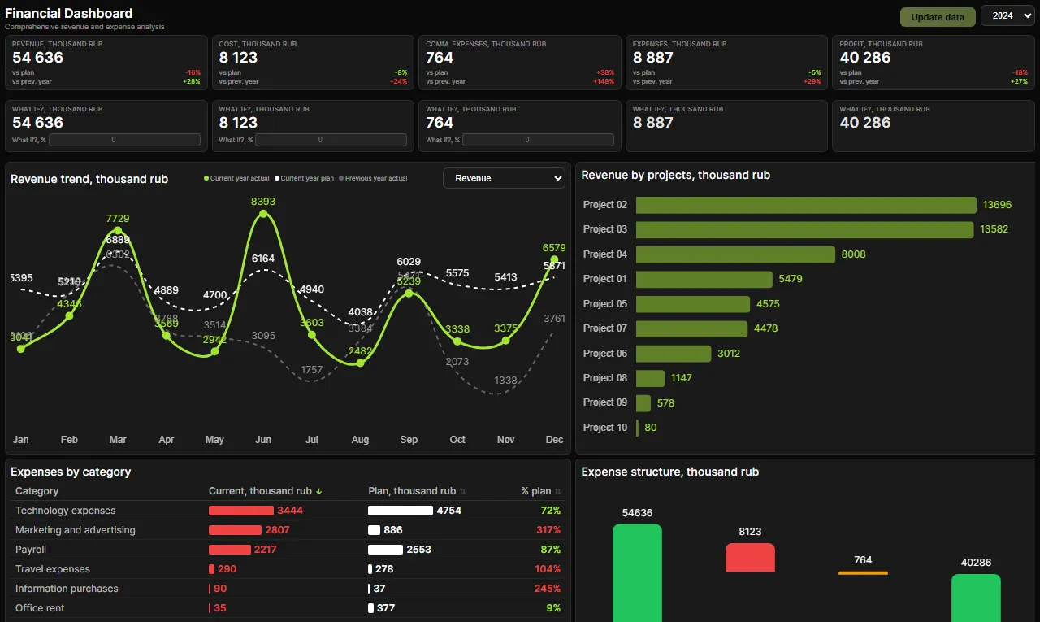Click the green 54636 bar in Expense structure
This screenshot has height=622, width=1040.
click(x=637, y=572)
